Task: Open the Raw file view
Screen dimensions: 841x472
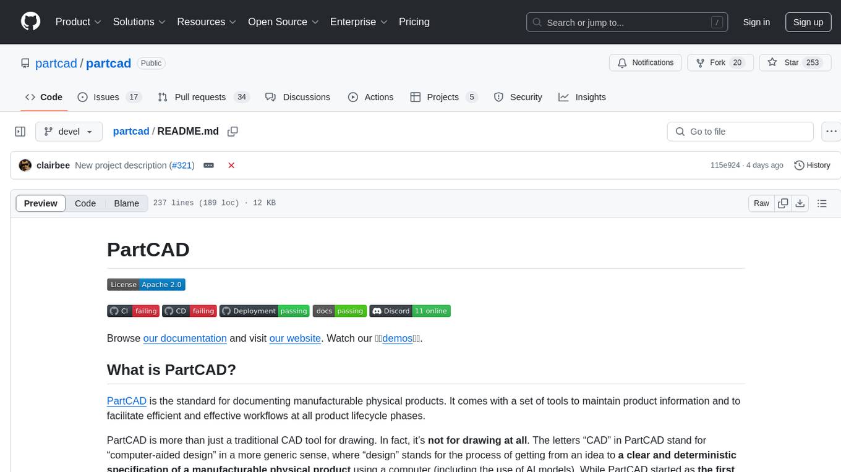Action: pos(761,203)
